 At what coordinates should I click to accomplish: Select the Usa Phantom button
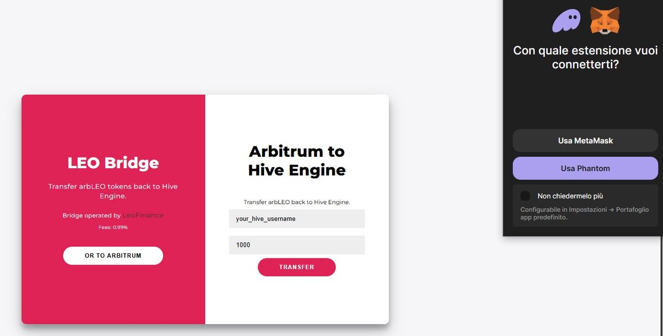(585, 168)
